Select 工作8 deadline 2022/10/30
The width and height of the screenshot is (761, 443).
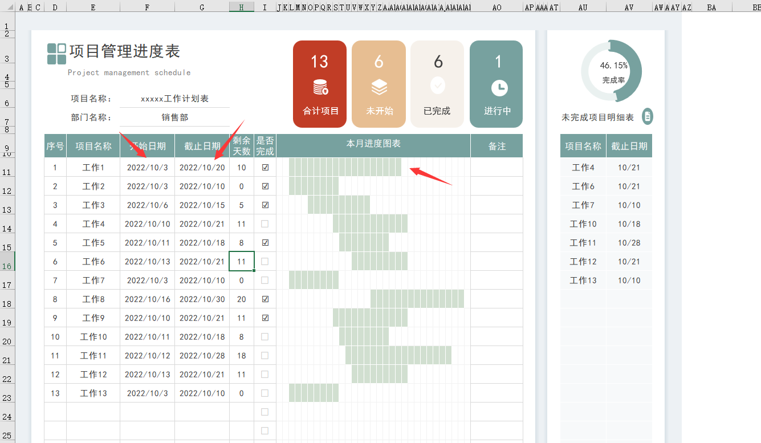pos(202,299)
